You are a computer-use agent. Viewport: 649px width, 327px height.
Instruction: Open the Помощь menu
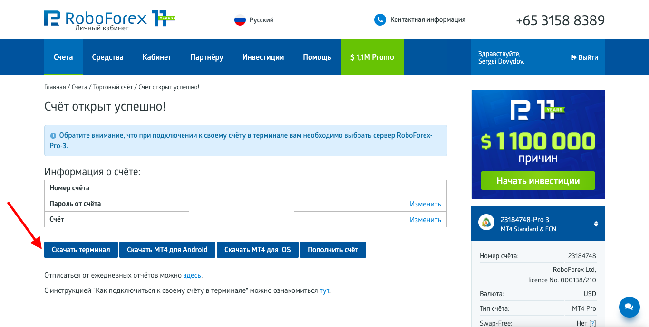[x=317, y=57]
